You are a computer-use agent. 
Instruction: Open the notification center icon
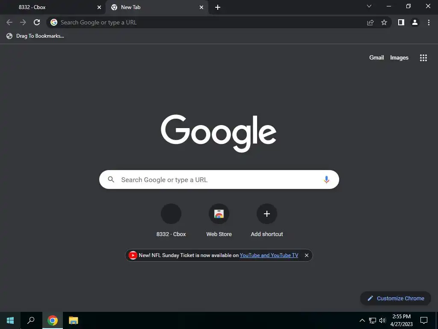click(x=424, y=320)
